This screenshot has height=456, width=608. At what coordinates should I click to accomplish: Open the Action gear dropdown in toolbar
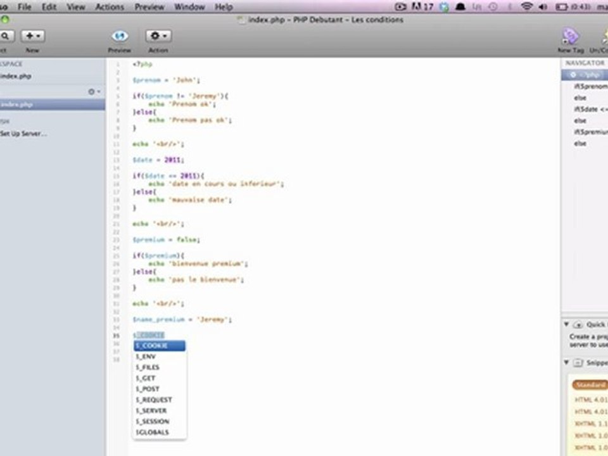(158, 36)
